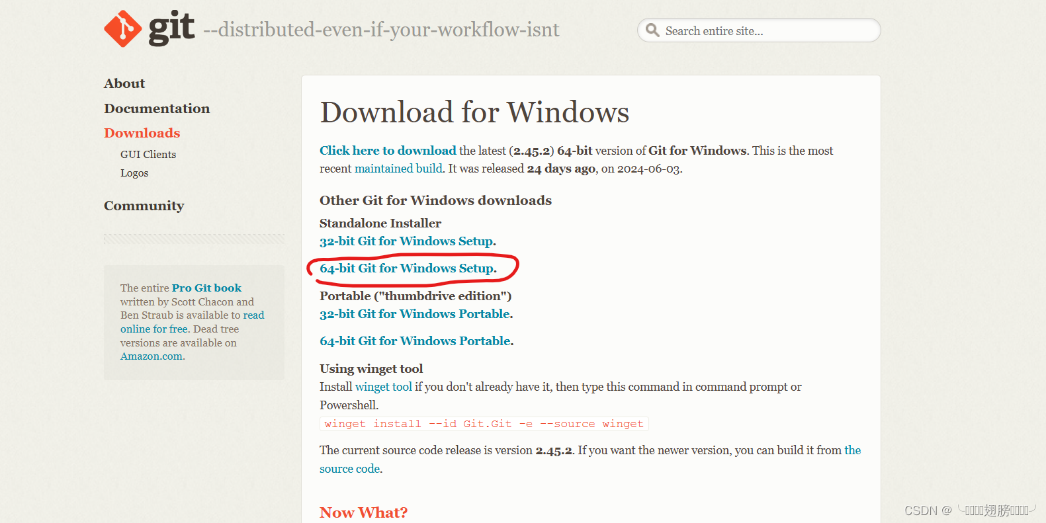
Task: Click 'Portable ("thumbdrive edition")' heading
Action: tap(415, 296)
